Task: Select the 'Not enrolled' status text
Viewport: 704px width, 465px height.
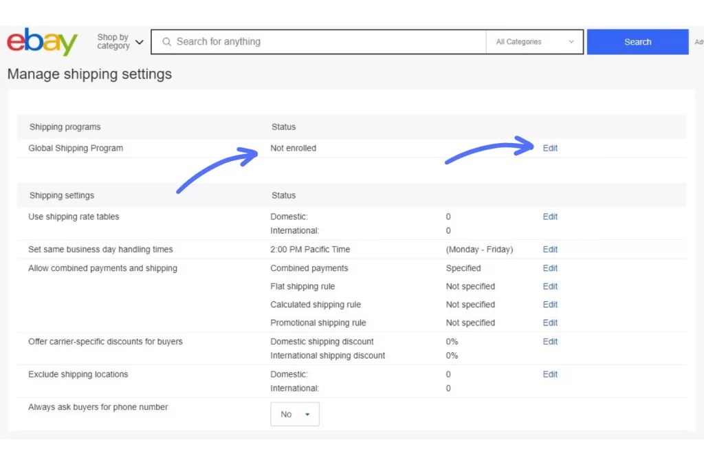Action: click(x=294, y=148)
